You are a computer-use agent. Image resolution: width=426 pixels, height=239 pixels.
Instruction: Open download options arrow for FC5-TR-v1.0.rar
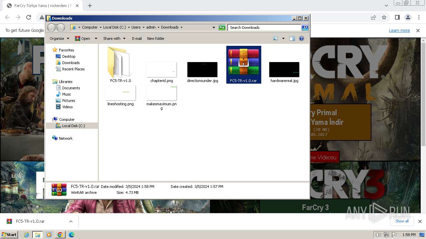(x=71, y=221)
